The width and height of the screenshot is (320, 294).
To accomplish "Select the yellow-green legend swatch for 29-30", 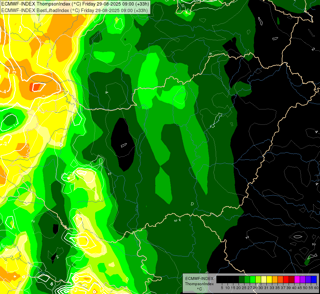I will pos(258,279).
